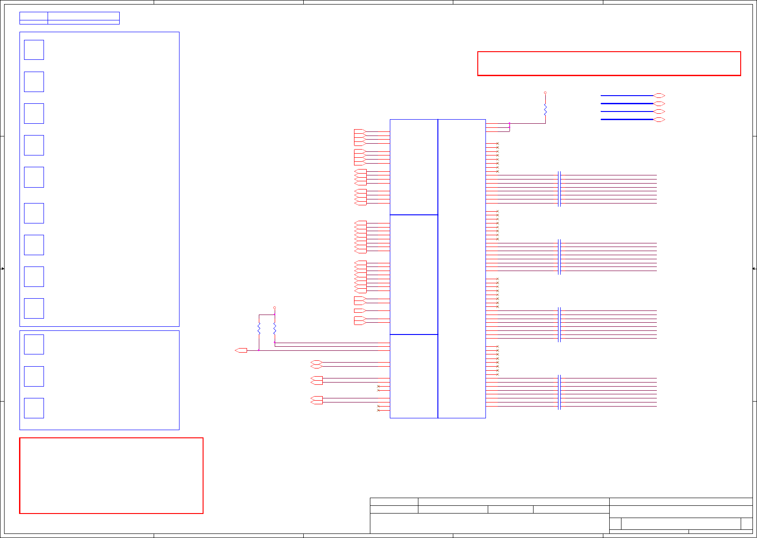This screenshot has height=538, width=757.
Task: Select the last square in the lower blue panel
Action: pos(34,408)
